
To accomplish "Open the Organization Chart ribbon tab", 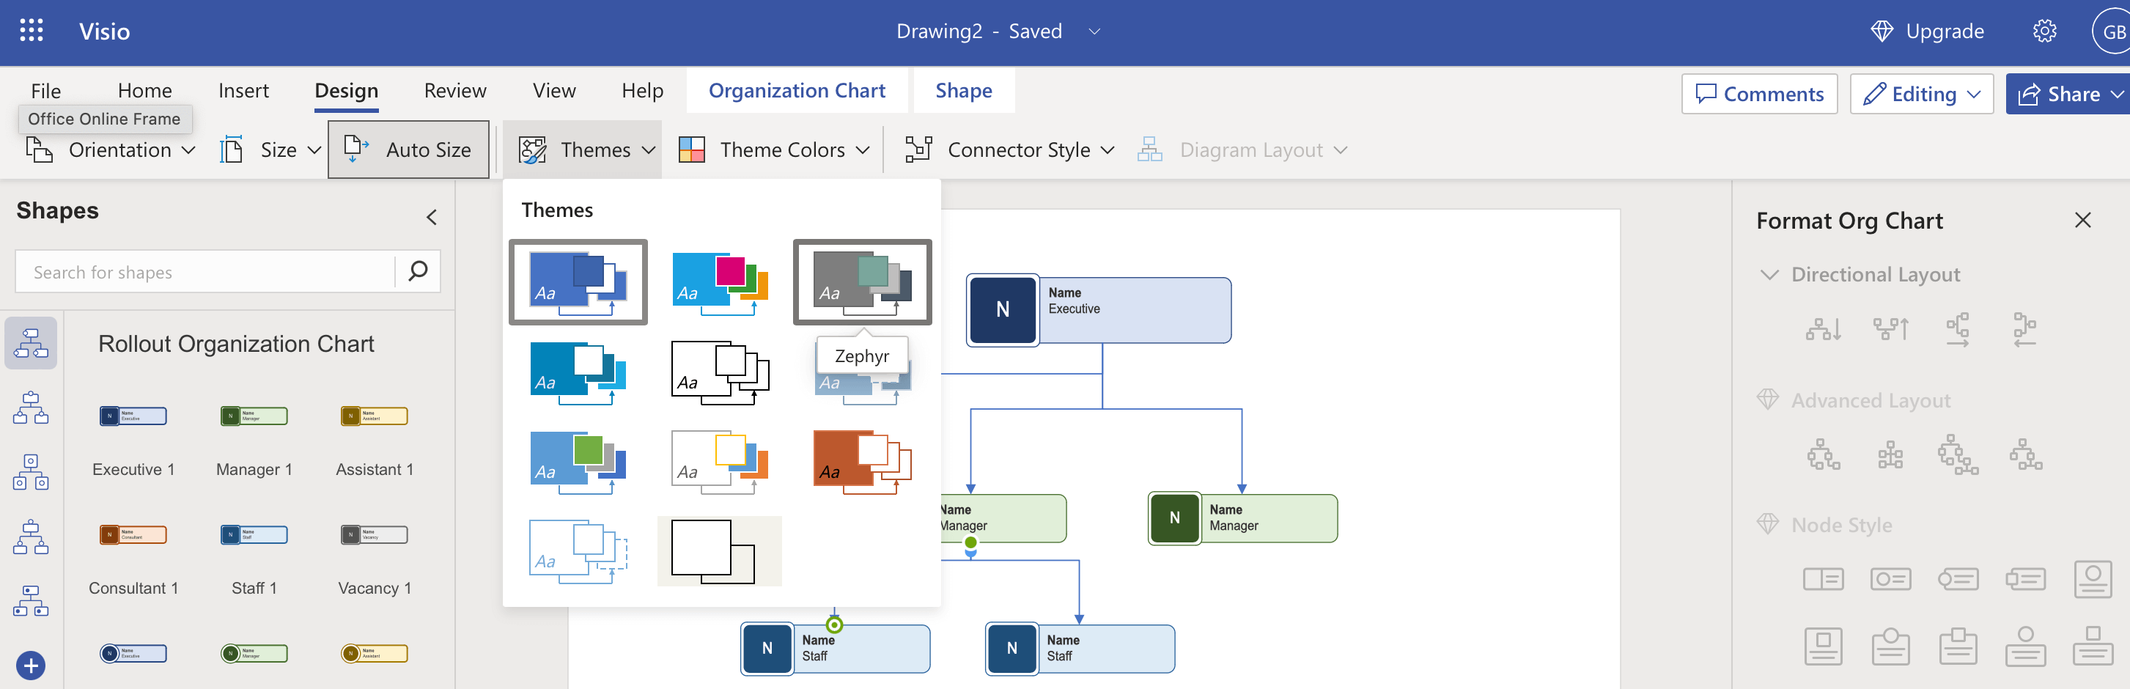I will (x=797, y=90).
